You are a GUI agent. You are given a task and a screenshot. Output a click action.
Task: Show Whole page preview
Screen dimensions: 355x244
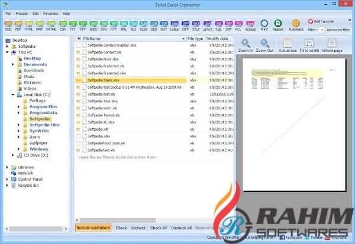tap(332, 45)
